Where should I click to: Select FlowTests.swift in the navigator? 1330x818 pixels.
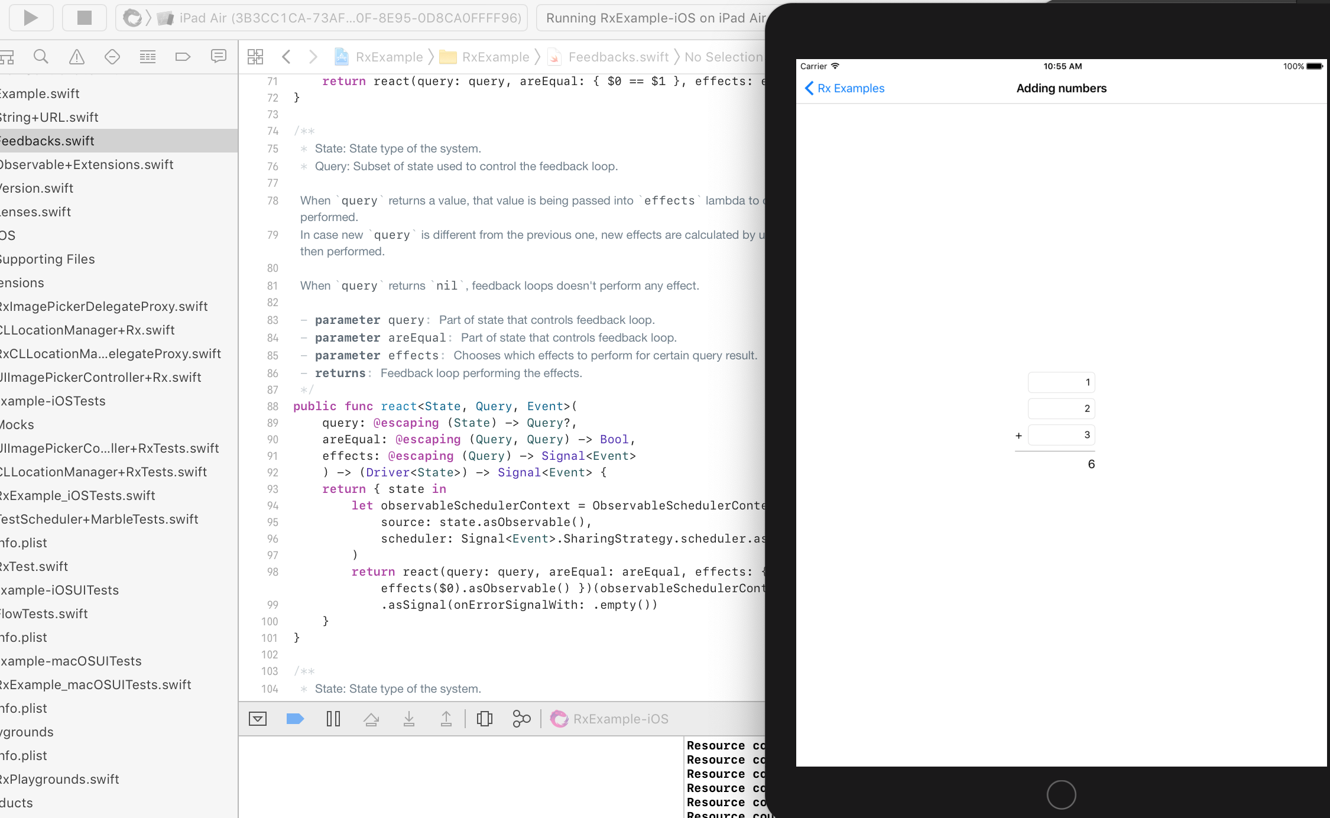click(x=44, y=613)
